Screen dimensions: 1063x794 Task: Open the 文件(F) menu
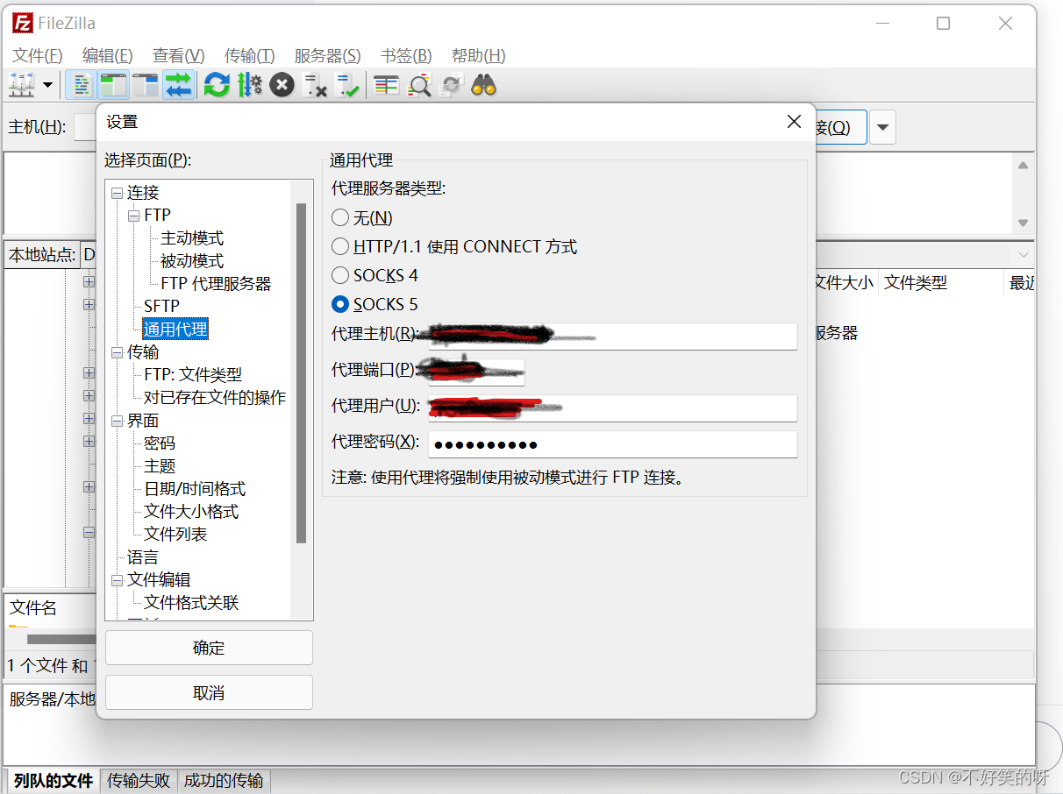(38, 55)
